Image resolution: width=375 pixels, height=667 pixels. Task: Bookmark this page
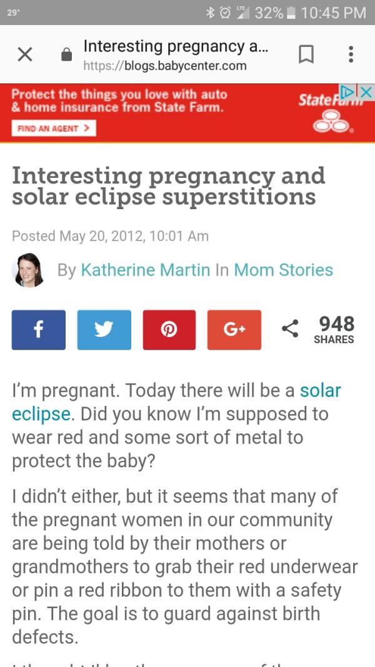(x=306, y=55)
